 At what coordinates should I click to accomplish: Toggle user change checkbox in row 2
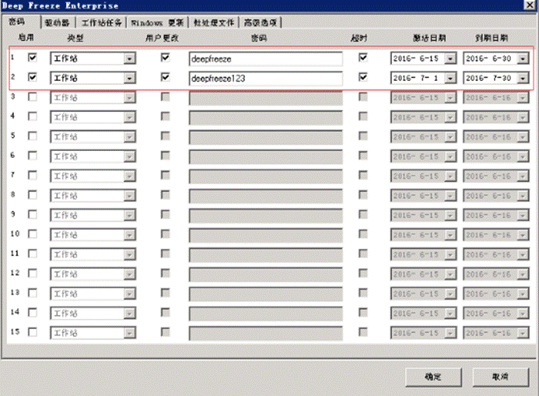(x=166, y=77)
